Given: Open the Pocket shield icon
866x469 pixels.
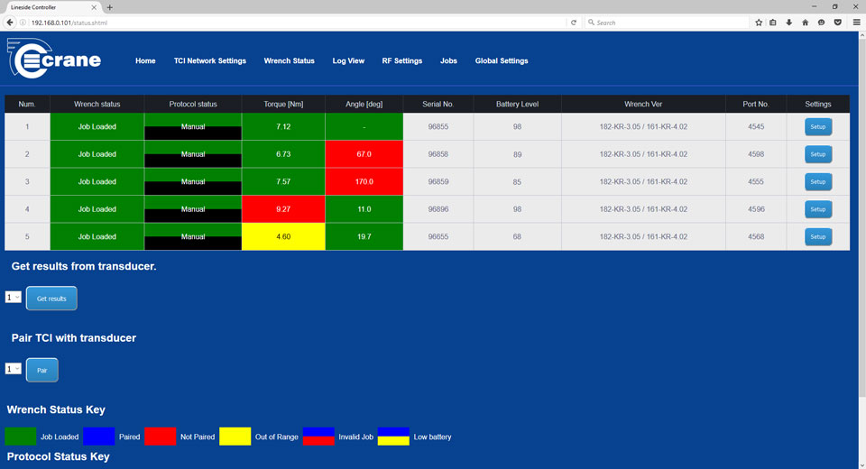Looking at the screenshot, I should click(x=837, y=23).
